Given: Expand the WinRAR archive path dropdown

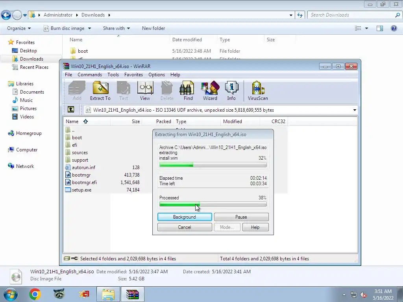Looking at the screenshot, I should coord(355,110).
